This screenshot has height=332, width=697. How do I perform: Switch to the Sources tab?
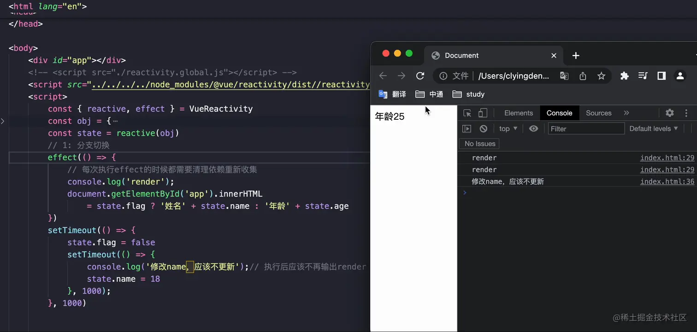598,113
